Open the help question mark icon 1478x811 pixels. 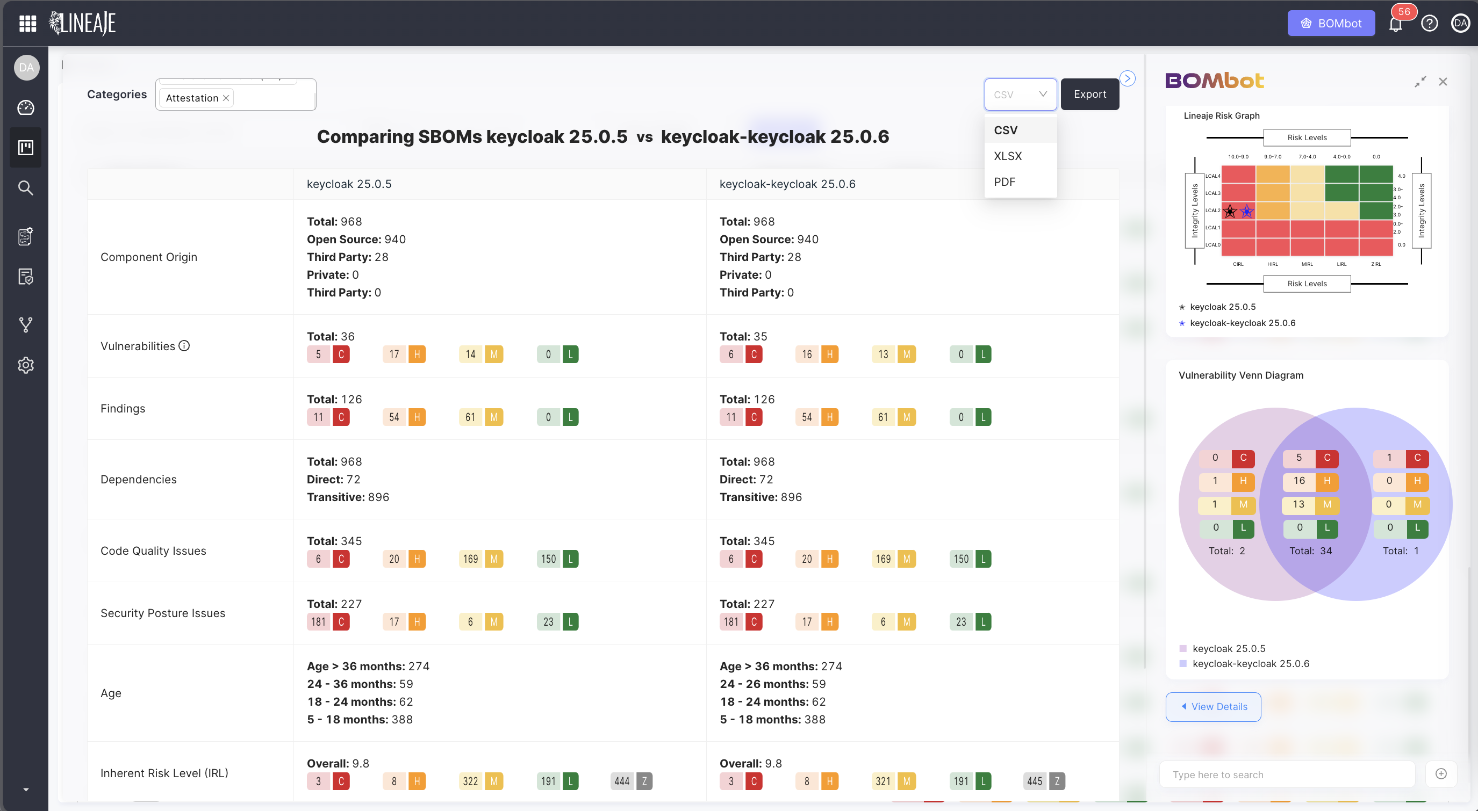pos(1429,24)
